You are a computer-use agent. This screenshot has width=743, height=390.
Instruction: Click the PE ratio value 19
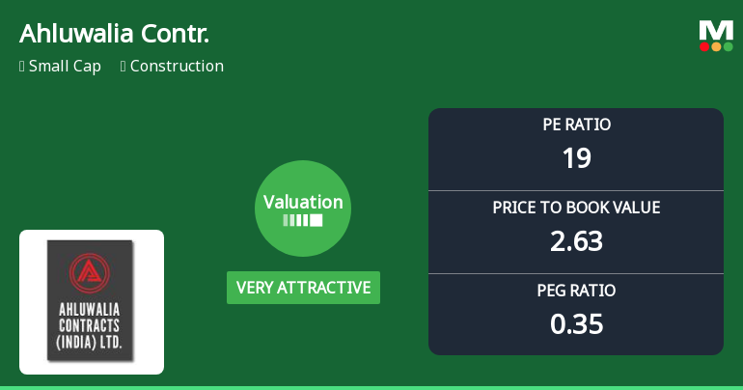click(x=576, y=158)
